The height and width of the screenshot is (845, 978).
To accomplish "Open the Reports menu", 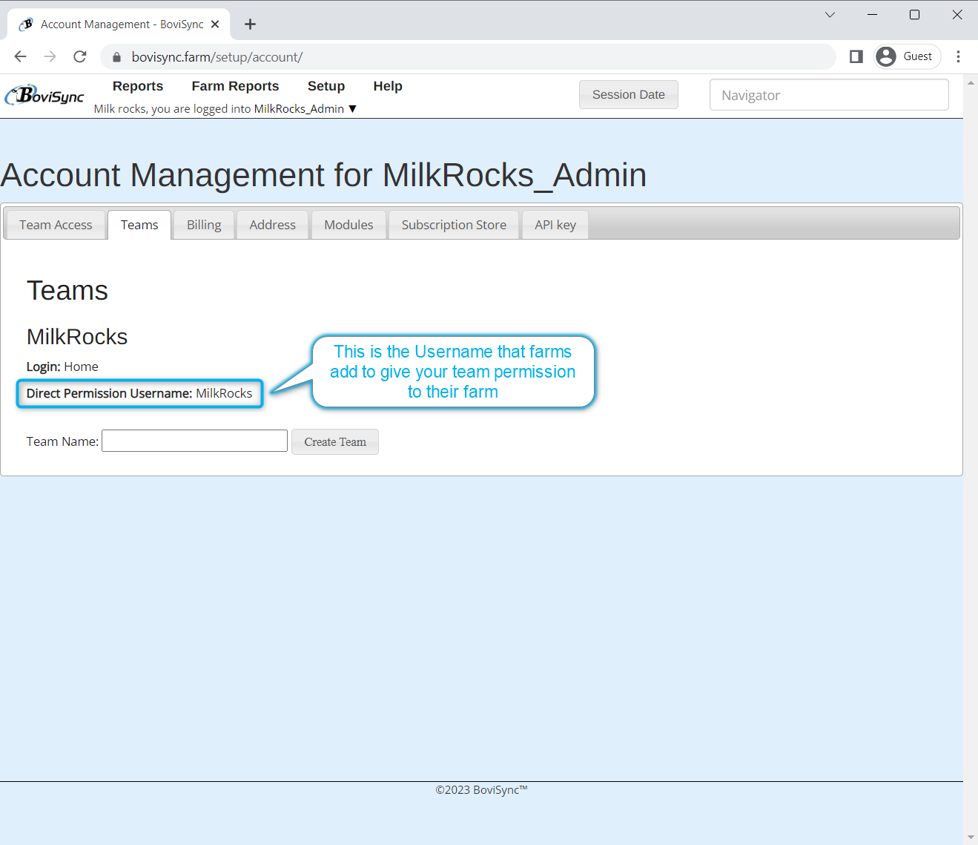I will coord(138,86).
